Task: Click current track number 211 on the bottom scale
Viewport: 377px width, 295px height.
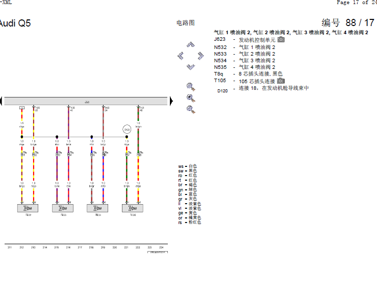Action: click(10, 248)
